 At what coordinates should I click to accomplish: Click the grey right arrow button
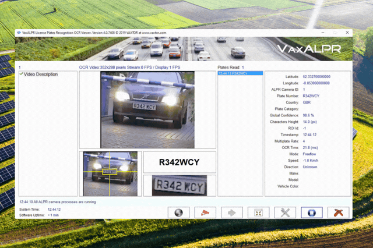(x=232, y=212)
